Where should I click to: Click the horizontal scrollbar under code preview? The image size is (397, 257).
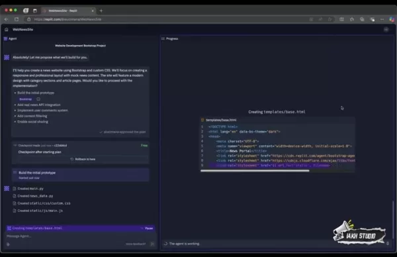point(255,171)
